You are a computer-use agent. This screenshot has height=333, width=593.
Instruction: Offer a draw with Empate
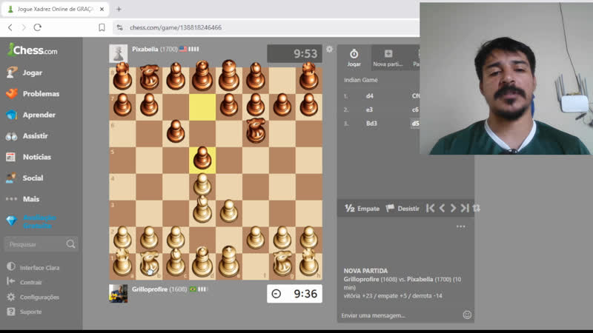pos(362,209)
